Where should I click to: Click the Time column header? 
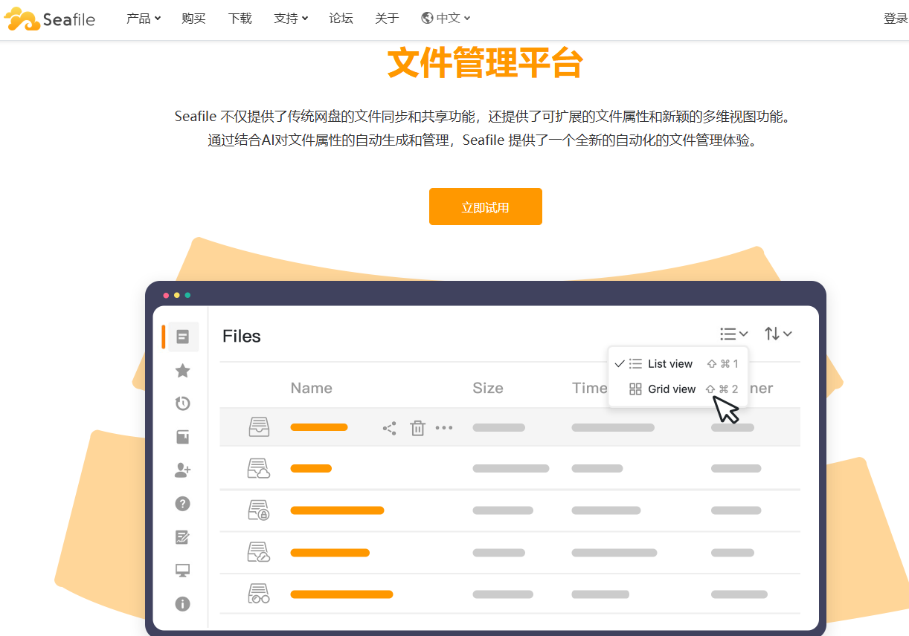590,388
